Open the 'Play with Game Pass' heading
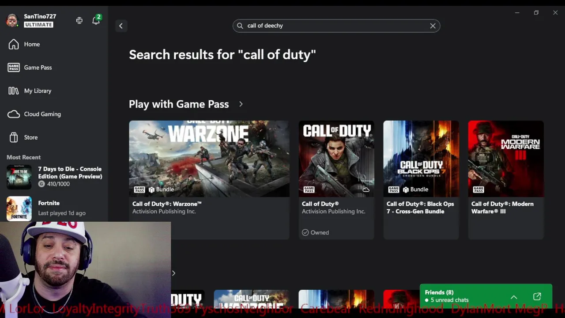565x318 pixels. click(179, 104)
